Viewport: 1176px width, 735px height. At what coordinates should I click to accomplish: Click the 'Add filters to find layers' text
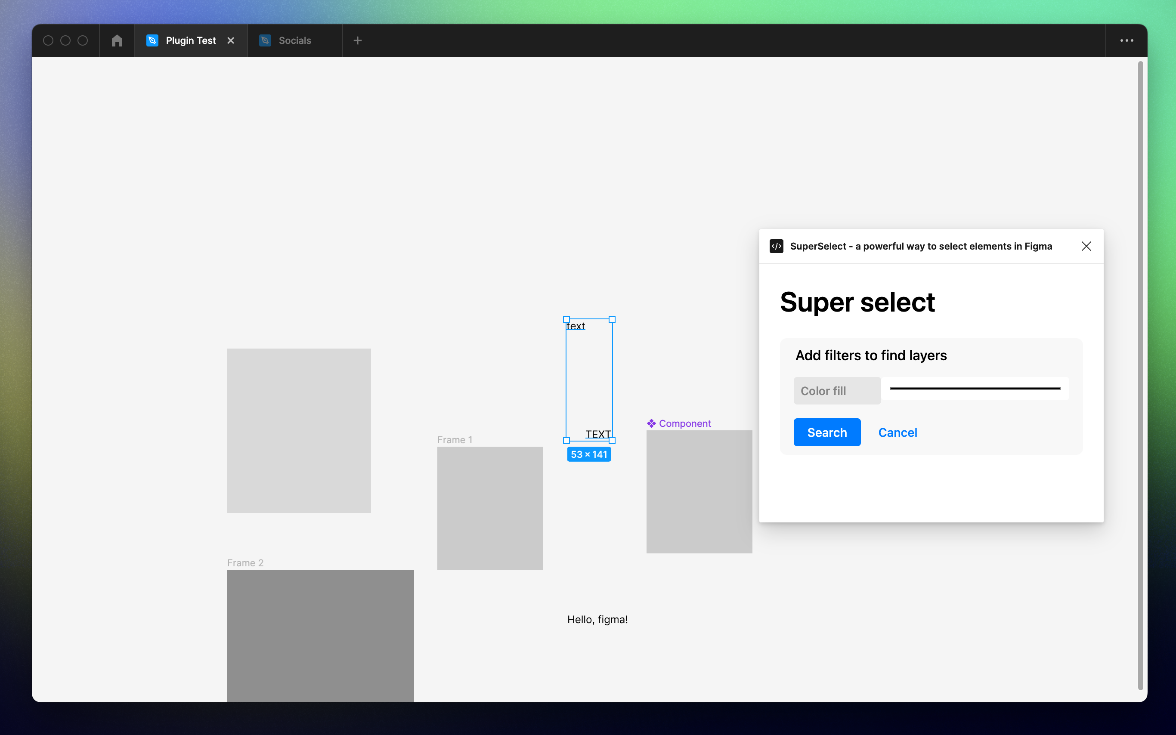pyautogui.click(x=871, y=355)
